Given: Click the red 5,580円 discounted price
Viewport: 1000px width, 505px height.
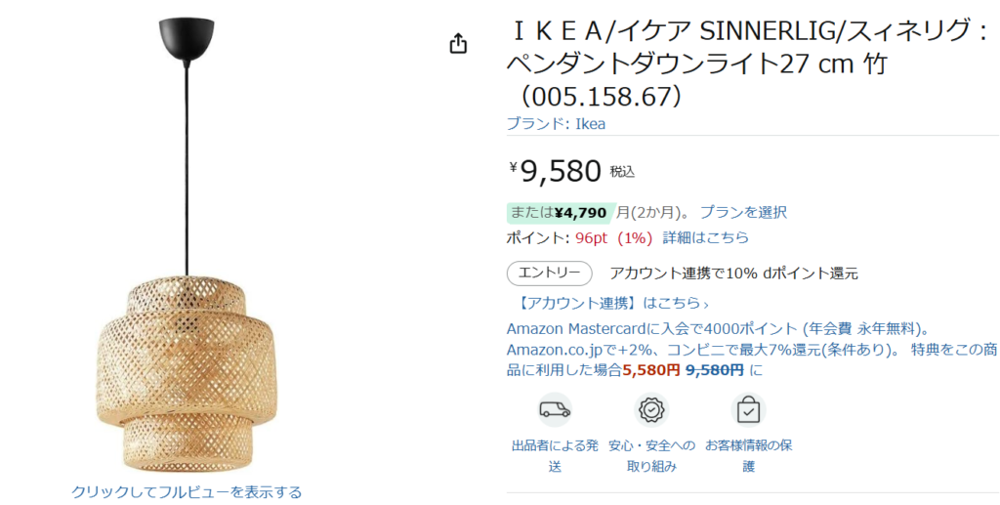Looking at the screenshot, I should [x=651, y=370].
